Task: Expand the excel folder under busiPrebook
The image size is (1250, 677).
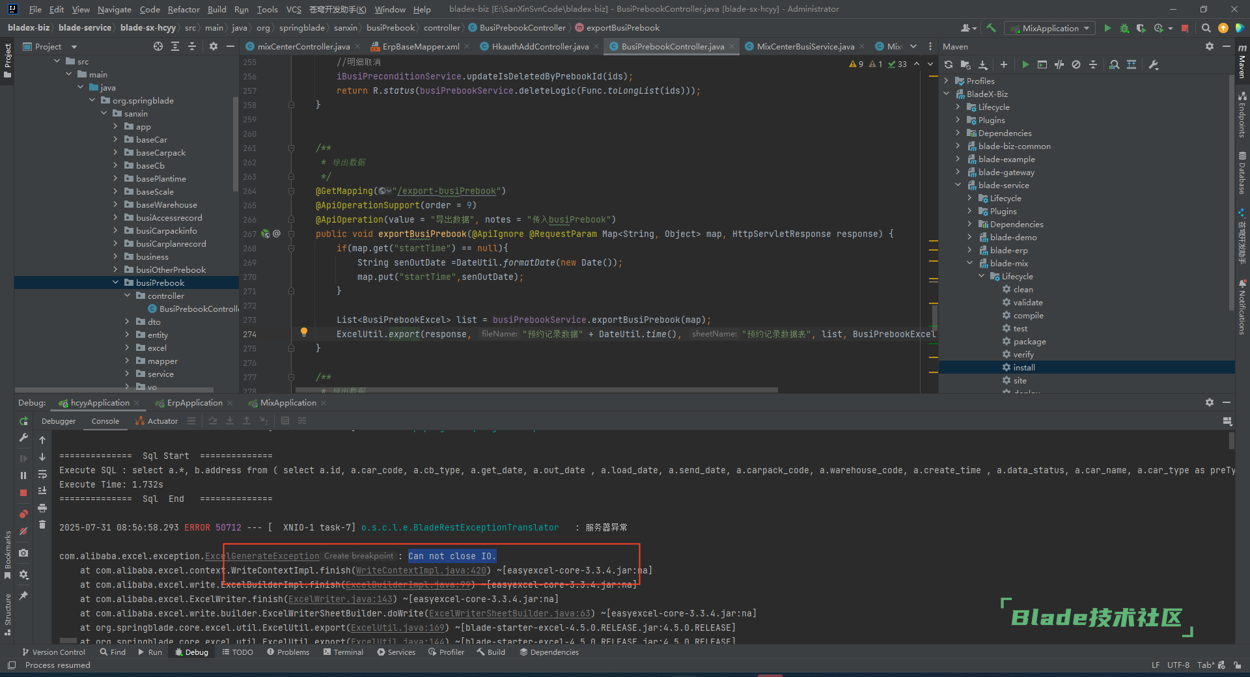Action: coord(128,348)
